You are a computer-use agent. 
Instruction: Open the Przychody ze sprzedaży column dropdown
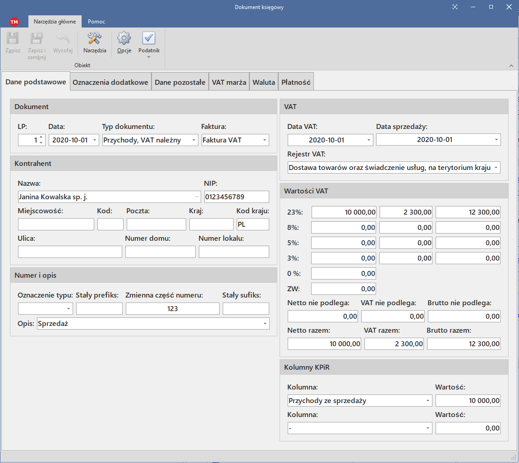[x=427, y=400]
